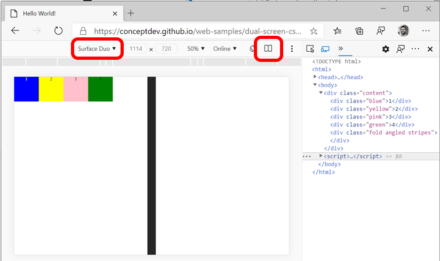Open the Online throttling dropdown
The image size is (440, 261).
225,49
